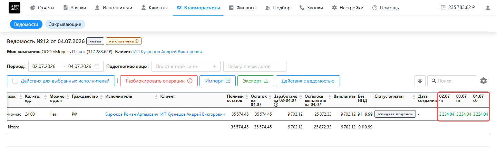The width and height of the screenshot is (497, 155).
Task: Click the period end date 04.07.2026
Action: click(x=80, y=66)
